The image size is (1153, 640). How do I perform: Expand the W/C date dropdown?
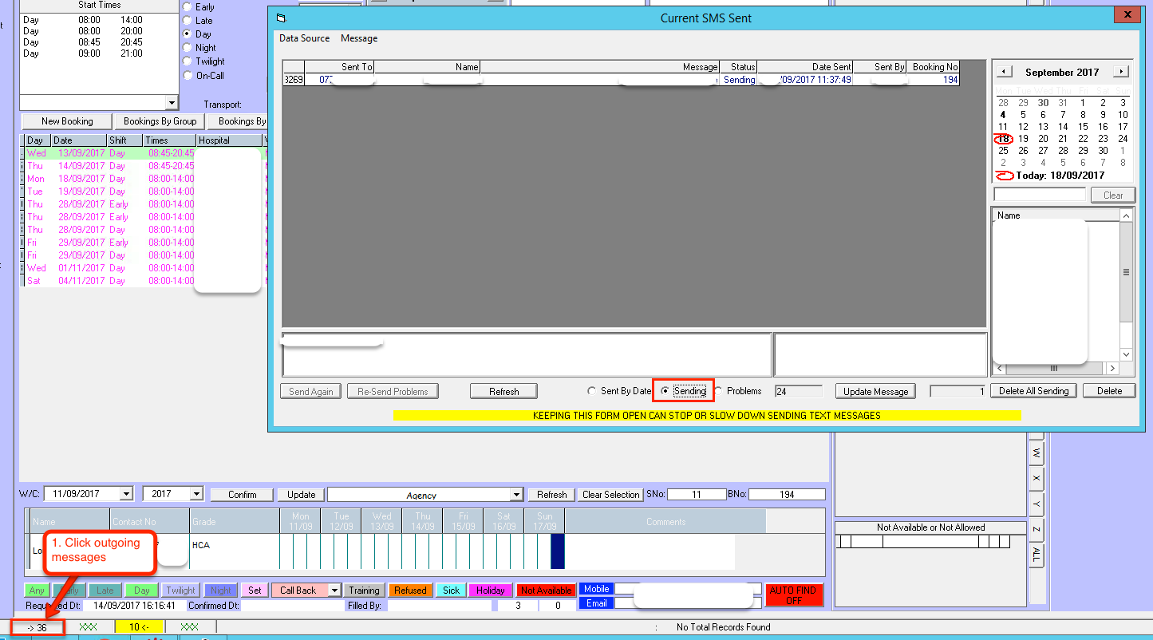(x=125, y=495)
